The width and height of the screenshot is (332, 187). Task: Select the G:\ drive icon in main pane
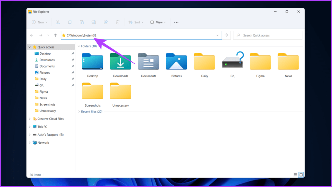pyautogui.click(x=232, y=60)
